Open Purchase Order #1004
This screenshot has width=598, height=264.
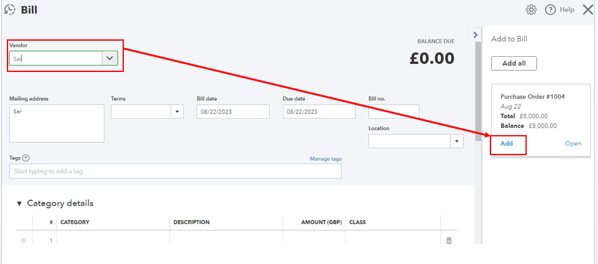tap(573, 143)
